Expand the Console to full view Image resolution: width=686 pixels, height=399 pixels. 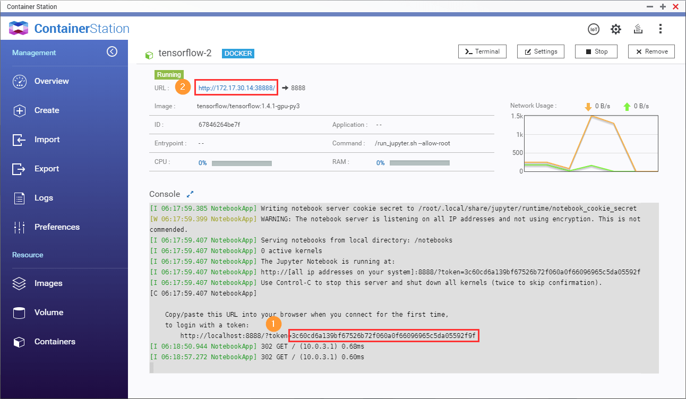pyautogui.click(x=190, y=194)
